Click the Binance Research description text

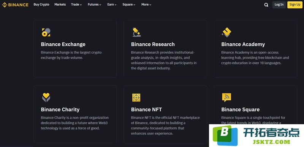pyautogui.click(x=164, y=60)
